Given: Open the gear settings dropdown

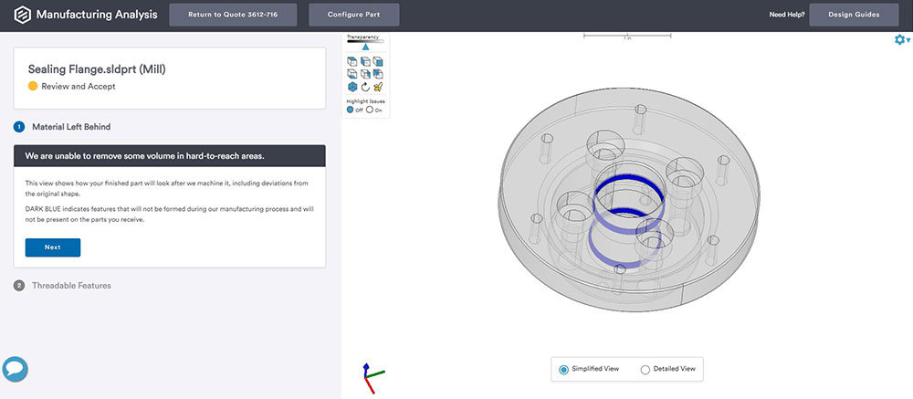Looking at the screenshot, I should [x=902, y=40].
